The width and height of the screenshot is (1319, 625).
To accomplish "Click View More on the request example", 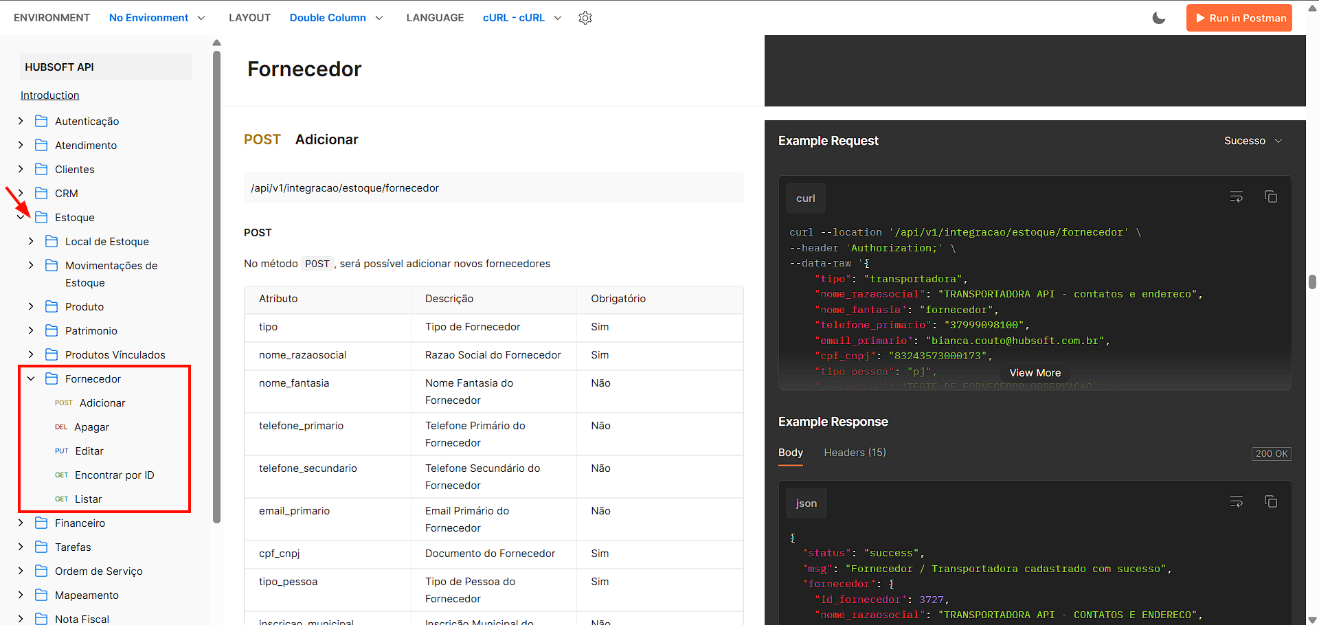I will coord(1035,372).
